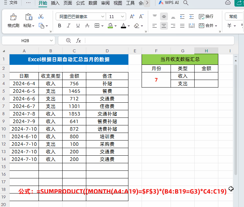The height and width of the screenshot is (207, 244).
Task: Switch to the 工具 Tools tab
Action: (130, 3)
